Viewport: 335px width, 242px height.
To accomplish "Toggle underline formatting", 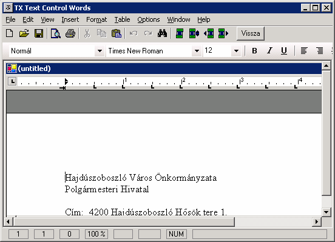I will [284, 51].
